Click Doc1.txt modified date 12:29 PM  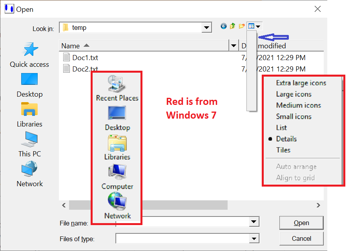273,57
